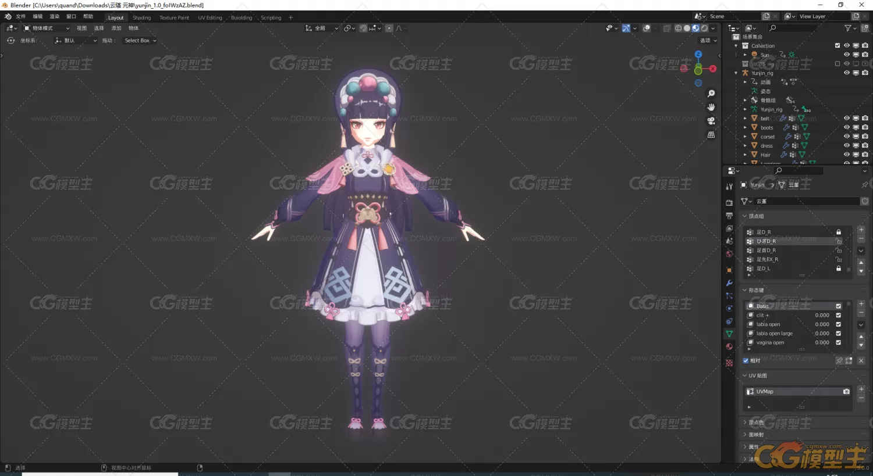Open Material properties tab icon

pyautogui.click(x=729, y=347)
